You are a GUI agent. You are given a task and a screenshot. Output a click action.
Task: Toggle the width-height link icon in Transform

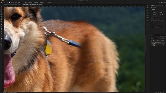(x=152, y=12)
